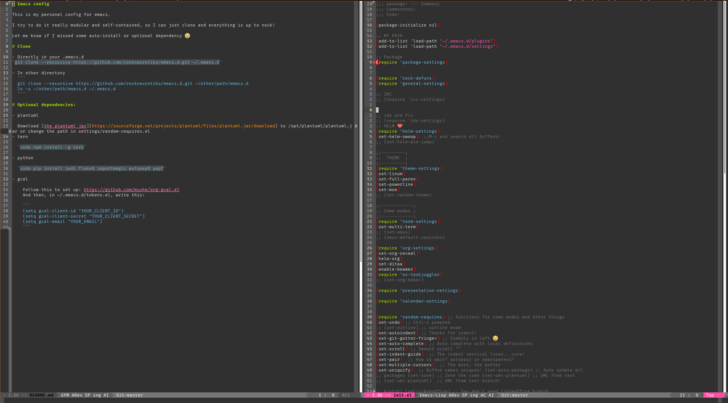
Task: Open the github.com/myuhe/org-gcal.el link
Action: point(132,190)
